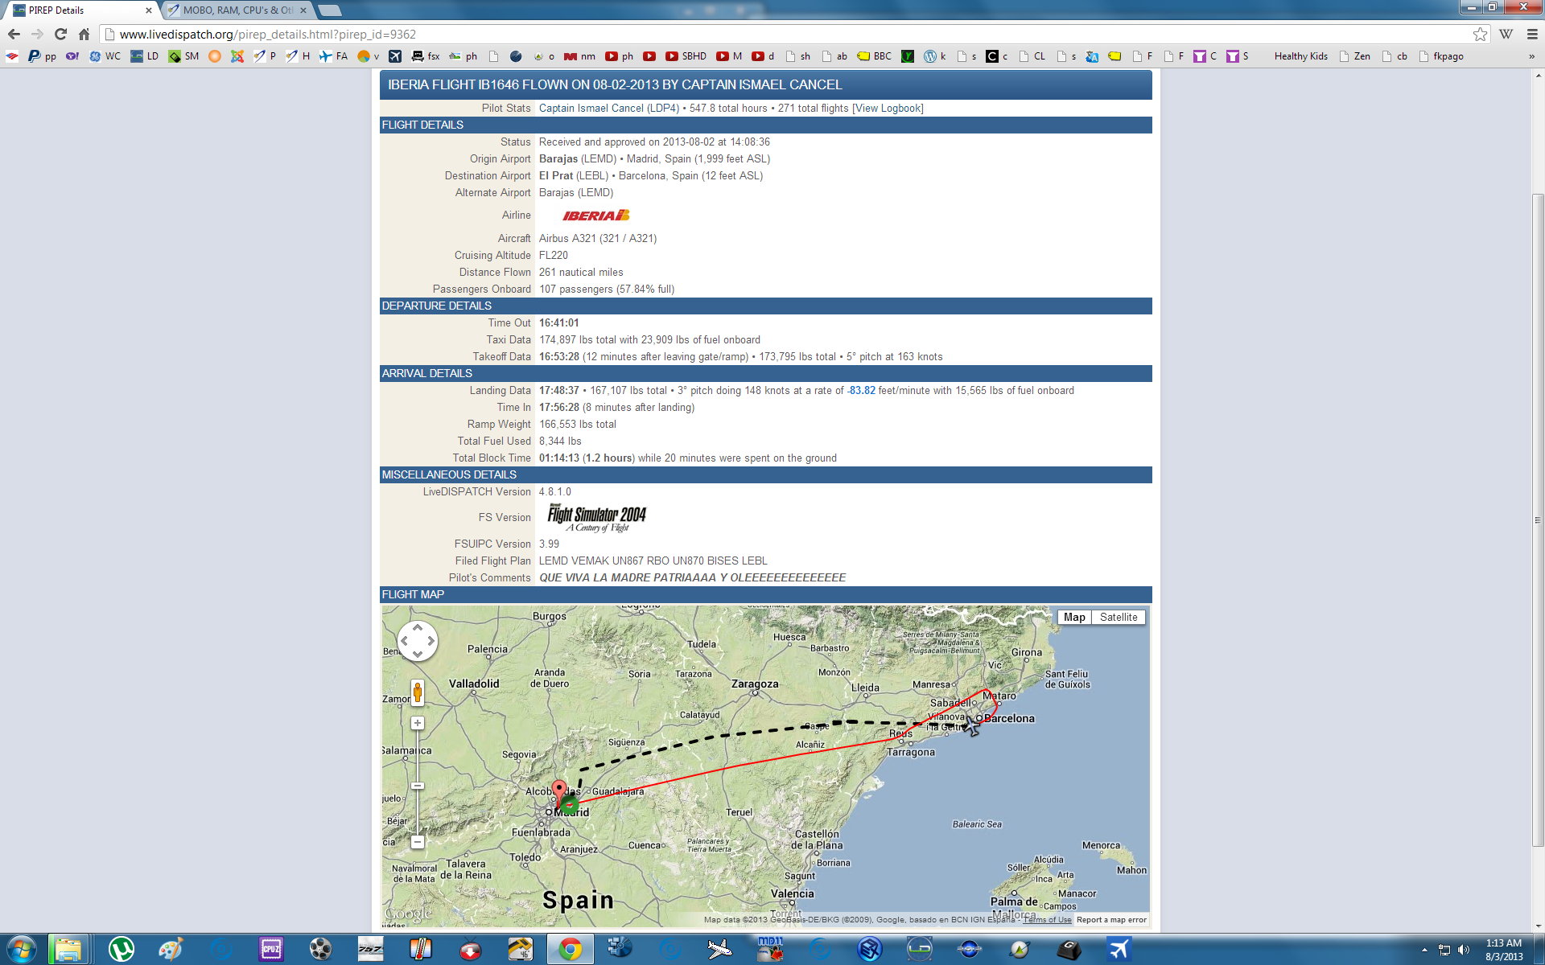Open the Google Translate bookmark icon
1545x965 pixels.
pos(1092,56)
